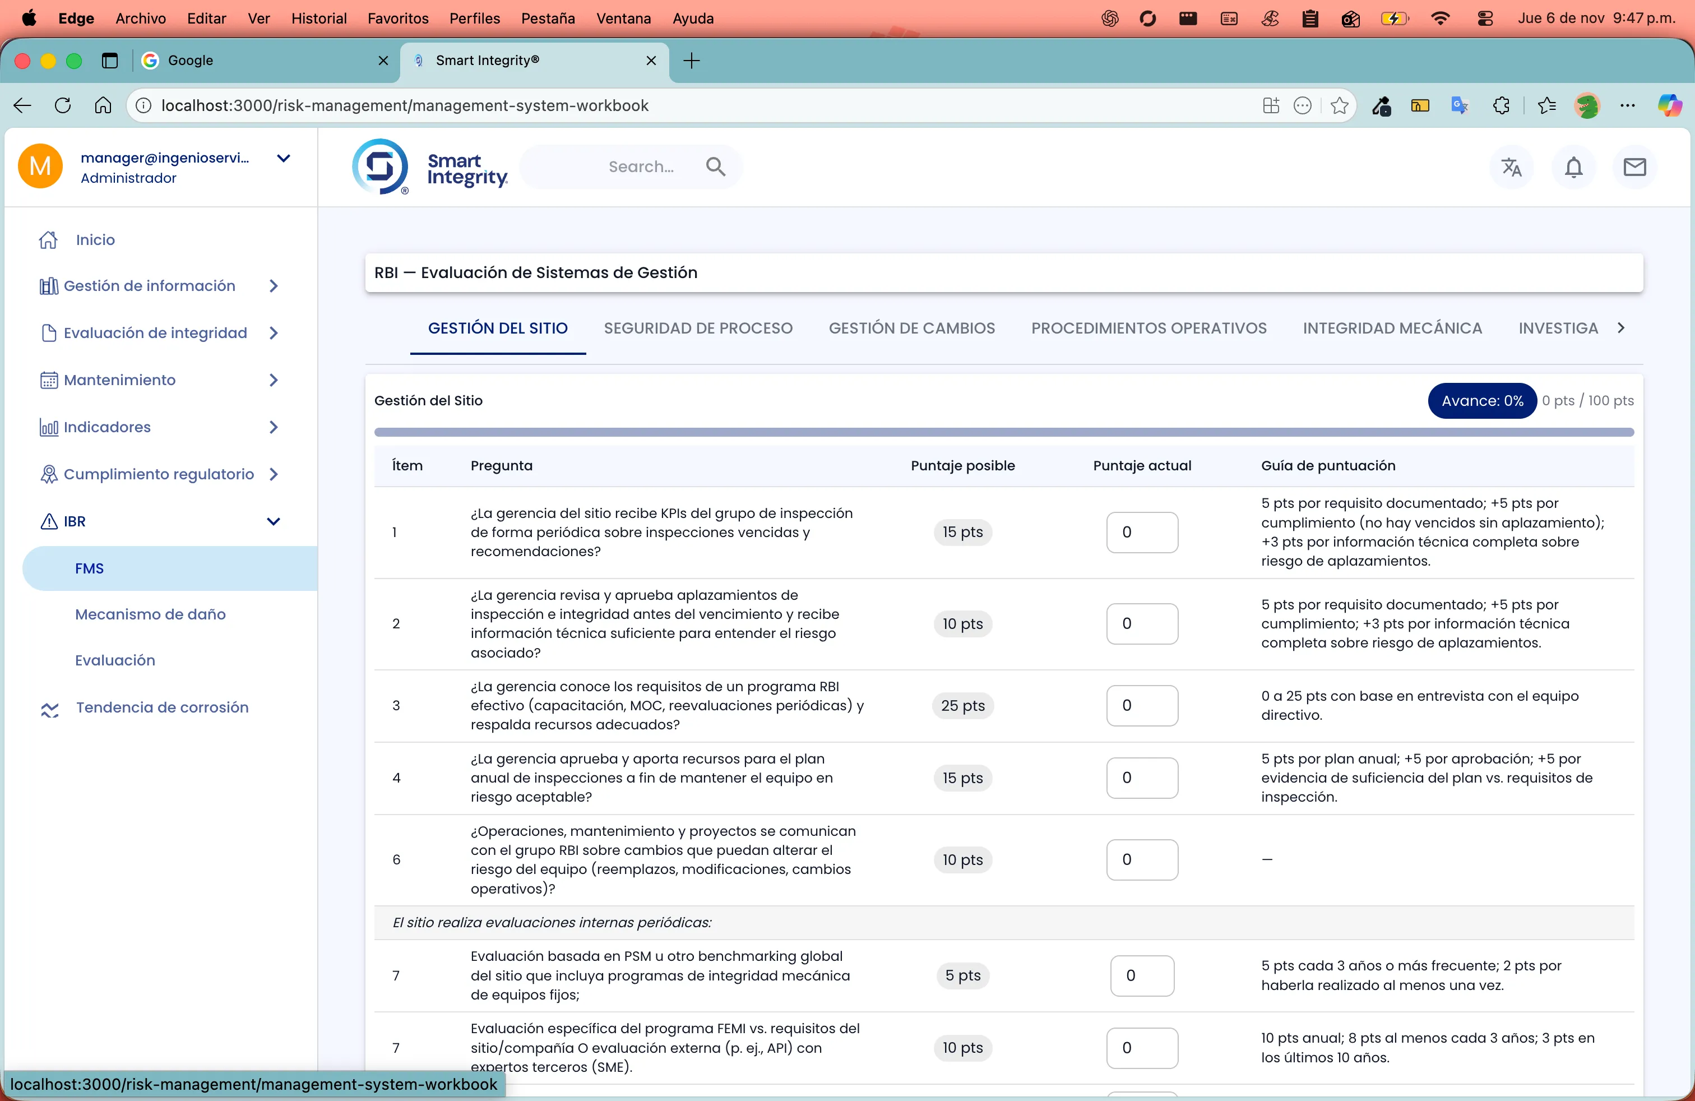Collapse the IBR section chevron

[x=274, y=521]
